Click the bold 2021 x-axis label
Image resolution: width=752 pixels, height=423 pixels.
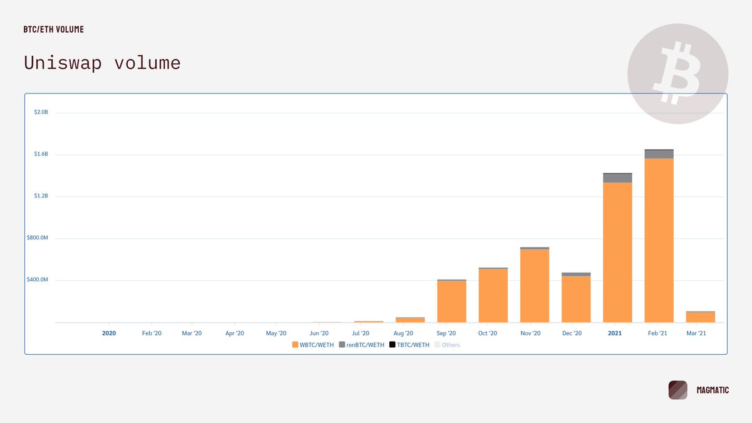click(615, 333)
